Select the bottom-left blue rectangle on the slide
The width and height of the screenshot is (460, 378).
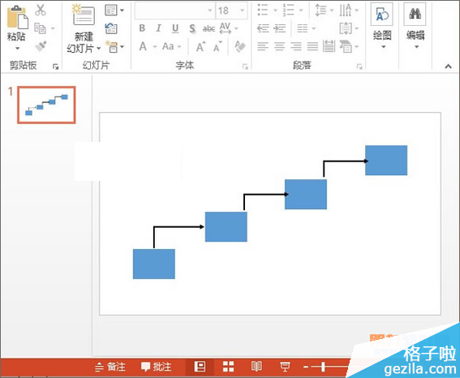point(153,264)
